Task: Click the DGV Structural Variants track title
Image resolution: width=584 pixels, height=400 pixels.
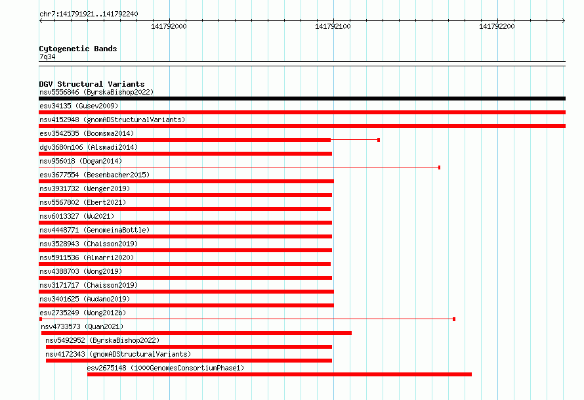Action: (92, 84)
